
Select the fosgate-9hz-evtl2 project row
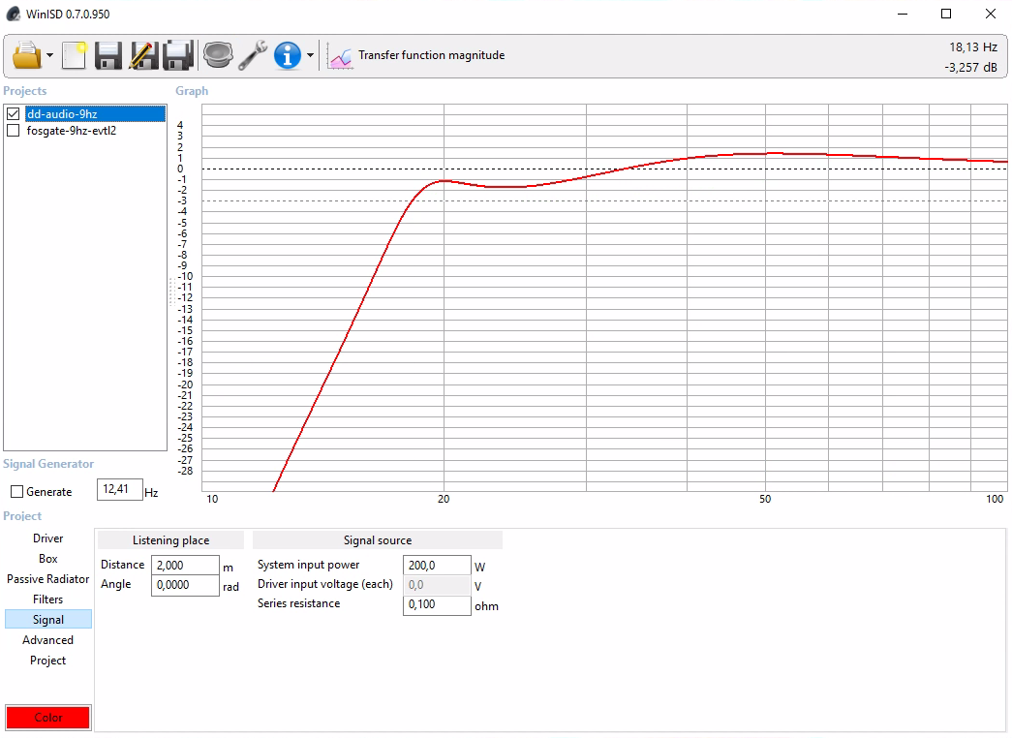[72, 131]
